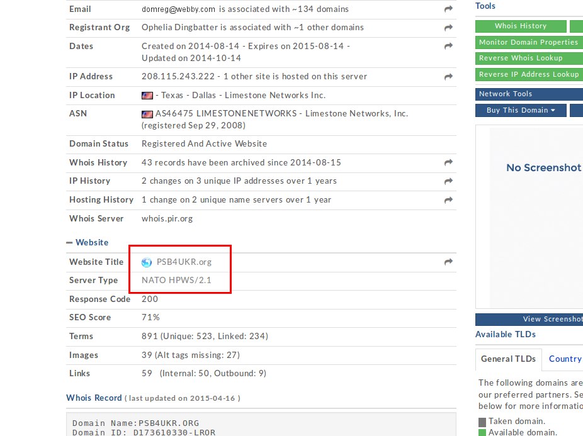Open the Whois Record link
Viewport: 583px width, 436px height.
pyautogui.click(x=94, y=398)
